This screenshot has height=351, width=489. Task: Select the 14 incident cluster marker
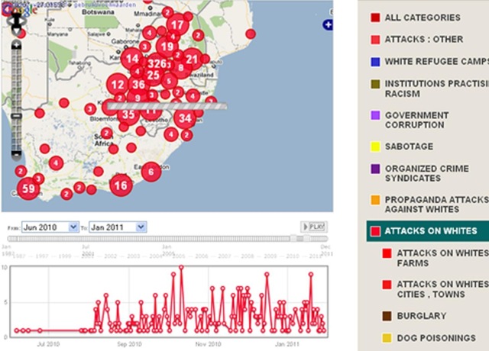(132, 59)
